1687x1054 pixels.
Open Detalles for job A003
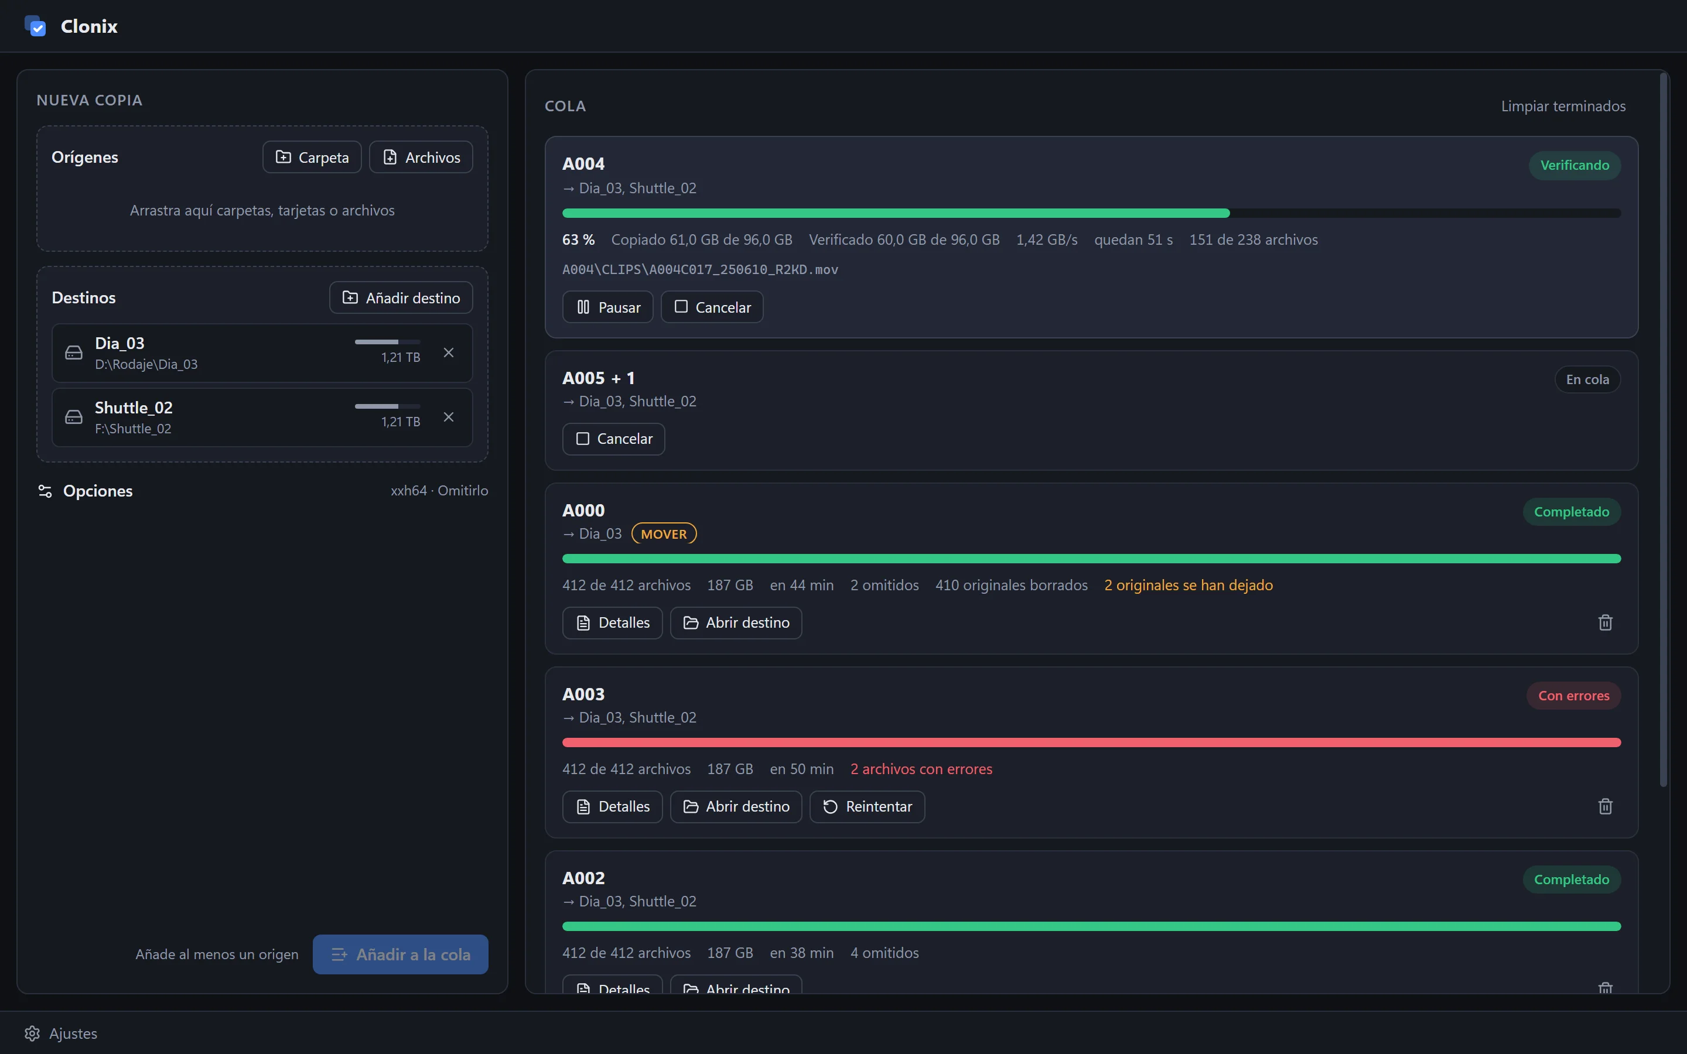pos(612,806)
